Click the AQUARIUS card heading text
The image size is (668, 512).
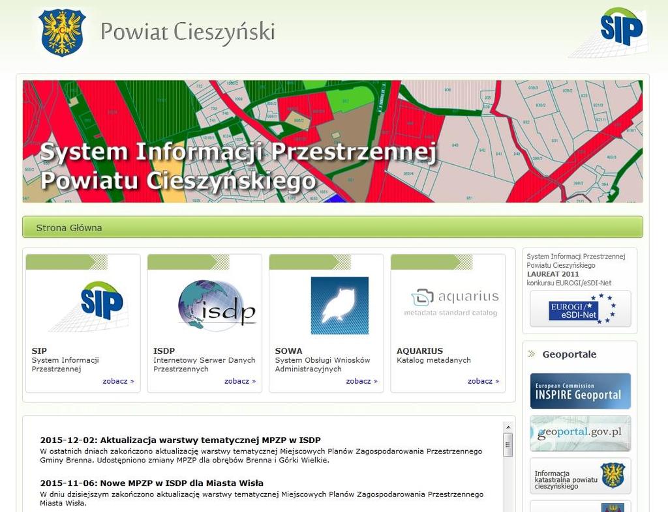(419, 351)
